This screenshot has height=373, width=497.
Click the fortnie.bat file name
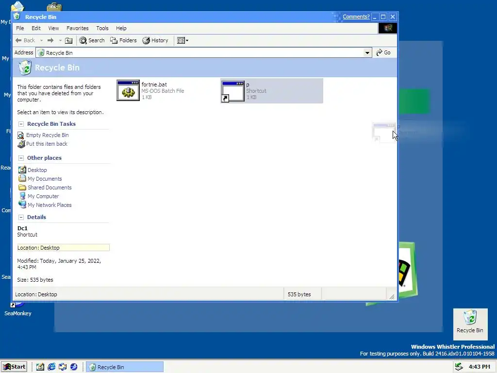[154, 85]
